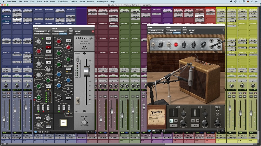This screenshot has width=261, height=146.
Task: Click previous preset minus button in SSL plugin
Action: click(x=53, y=34)
